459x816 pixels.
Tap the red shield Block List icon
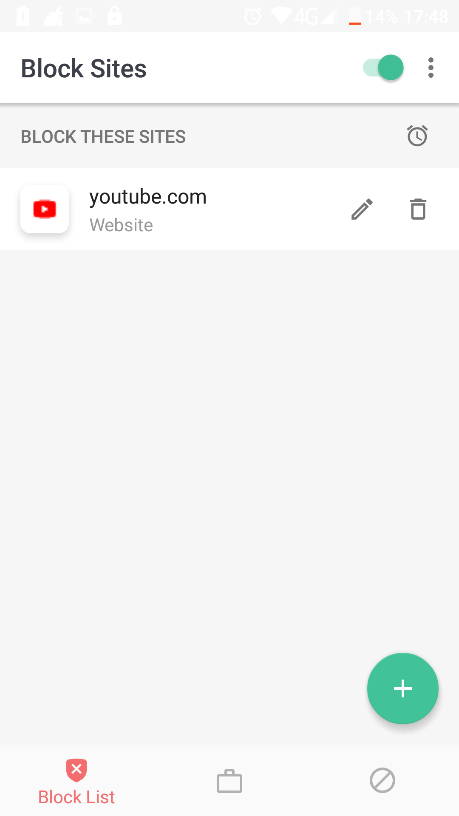76,770
